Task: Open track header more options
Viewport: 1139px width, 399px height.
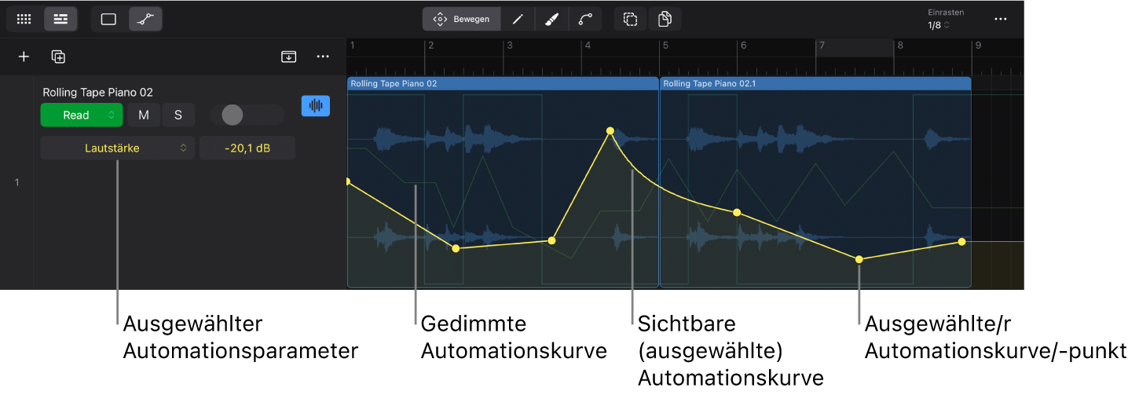Action: pos(323,57)
